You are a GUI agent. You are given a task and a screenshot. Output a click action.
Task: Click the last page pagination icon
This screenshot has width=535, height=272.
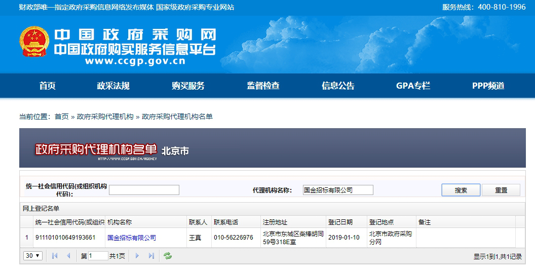click(x=151, y=256)
